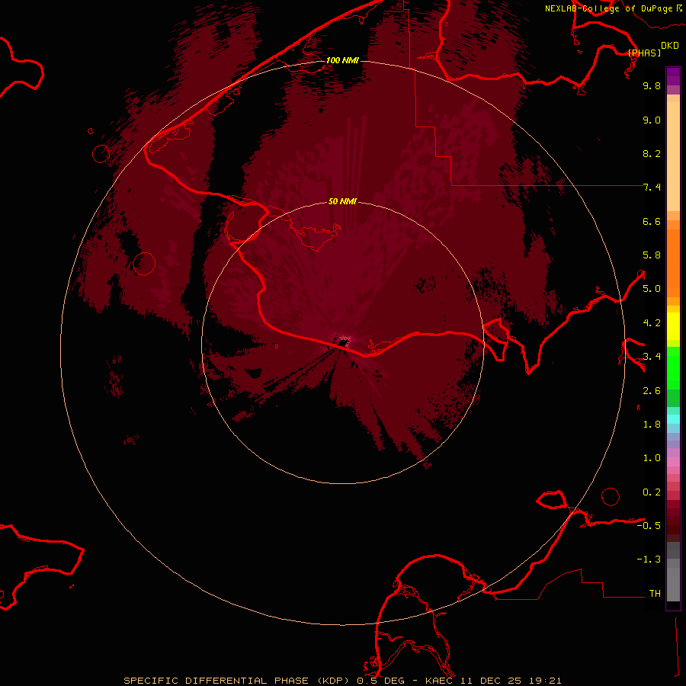The width and height of the screenshot is (686, 686).
Task: Pick the pale peach band on the color bar
Action: [x=673, y=156]
